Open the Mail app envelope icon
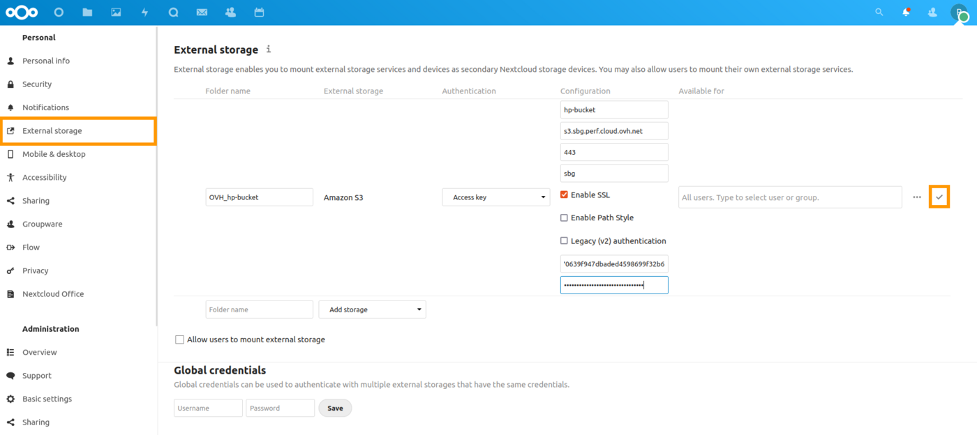This screenshot has height=435, width=977. pos(202,12)
